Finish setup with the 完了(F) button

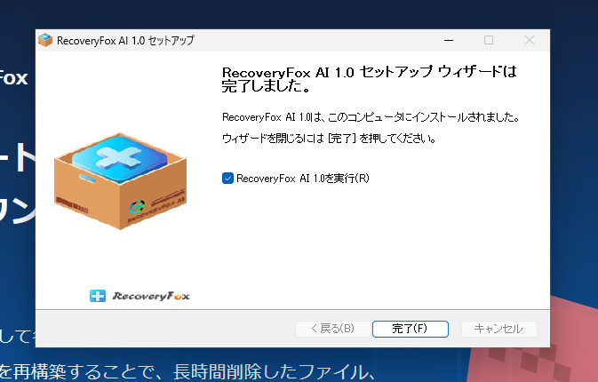pyautogui.click(x=410, y=329)
